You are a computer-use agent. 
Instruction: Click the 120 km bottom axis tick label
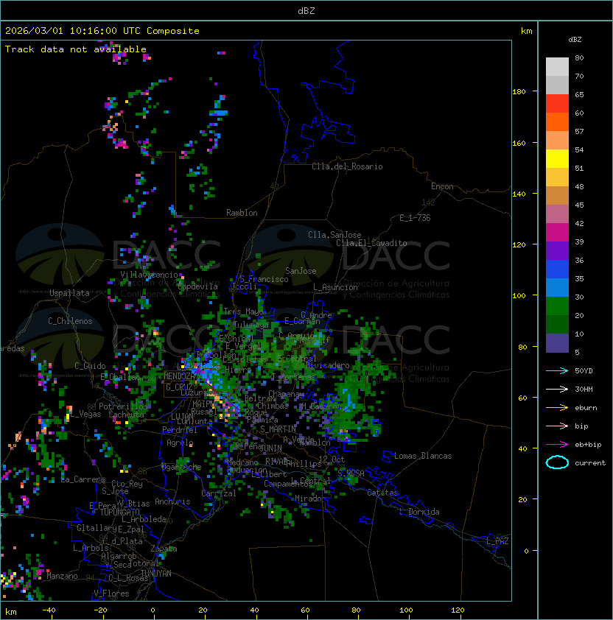[458, 610]
